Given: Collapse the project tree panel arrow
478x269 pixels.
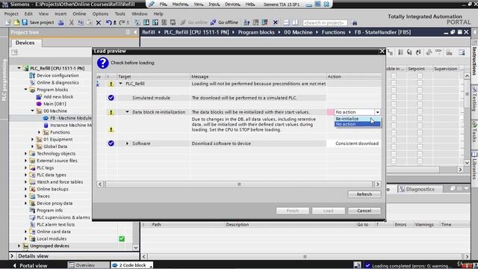Looking at the screenshot, I should point(135,32).
